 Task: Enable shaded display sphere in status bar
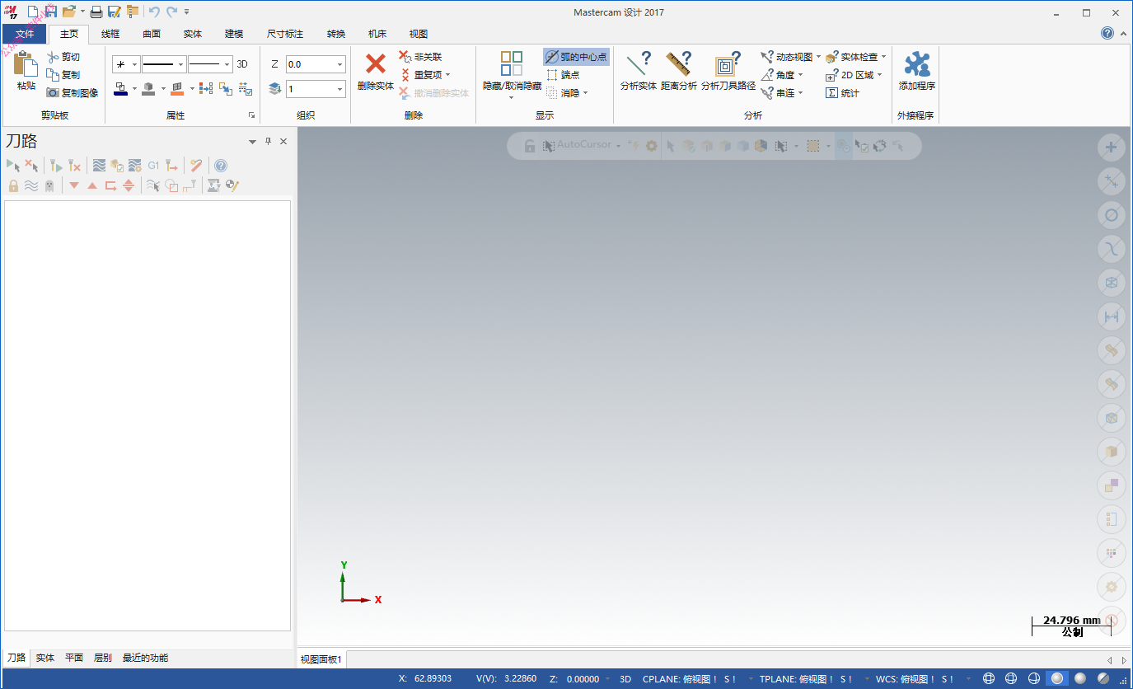[x=1056, y=678]
